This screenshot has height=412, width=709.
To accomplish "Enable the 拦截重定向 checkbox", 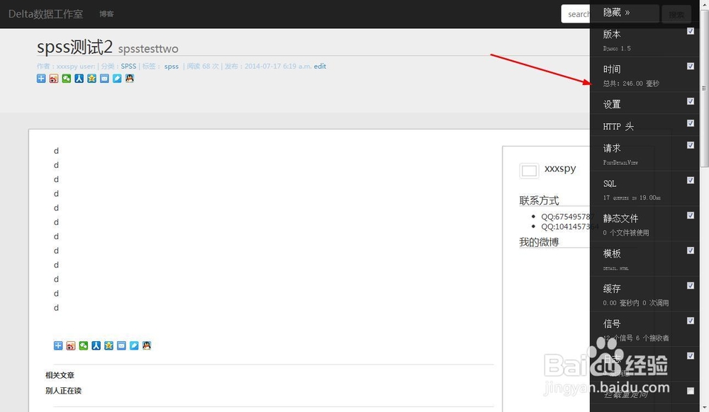I will click(x=691, y=391).
